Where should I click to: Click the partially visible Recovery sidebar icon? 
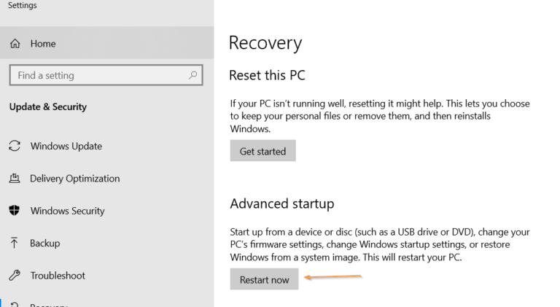point(15,304)
